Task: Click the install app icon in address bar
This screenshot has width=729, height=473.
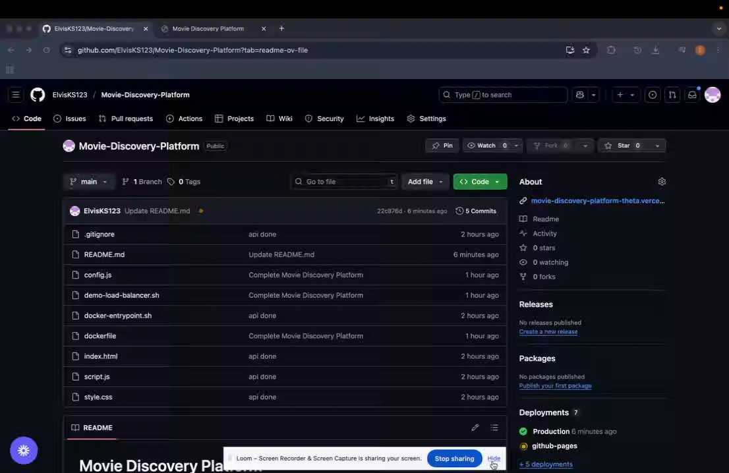Action: point(570,50)
